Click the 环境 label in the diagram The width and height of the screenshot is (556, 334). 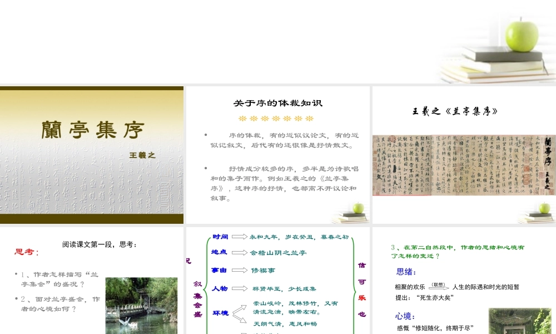click(x=221, y=313)
